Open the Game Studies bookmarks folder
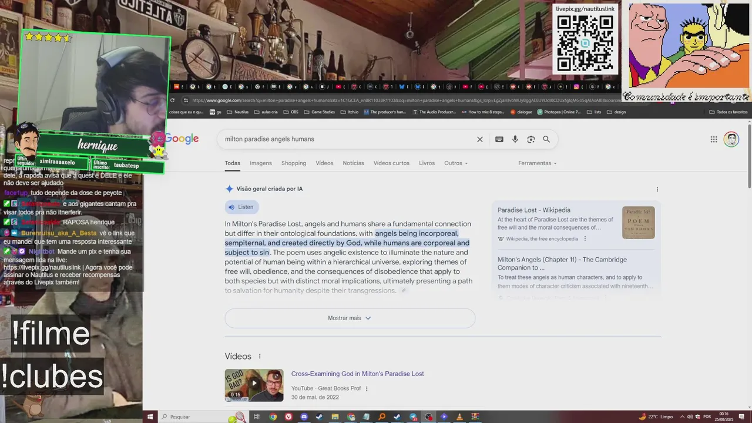 [319, 112]
